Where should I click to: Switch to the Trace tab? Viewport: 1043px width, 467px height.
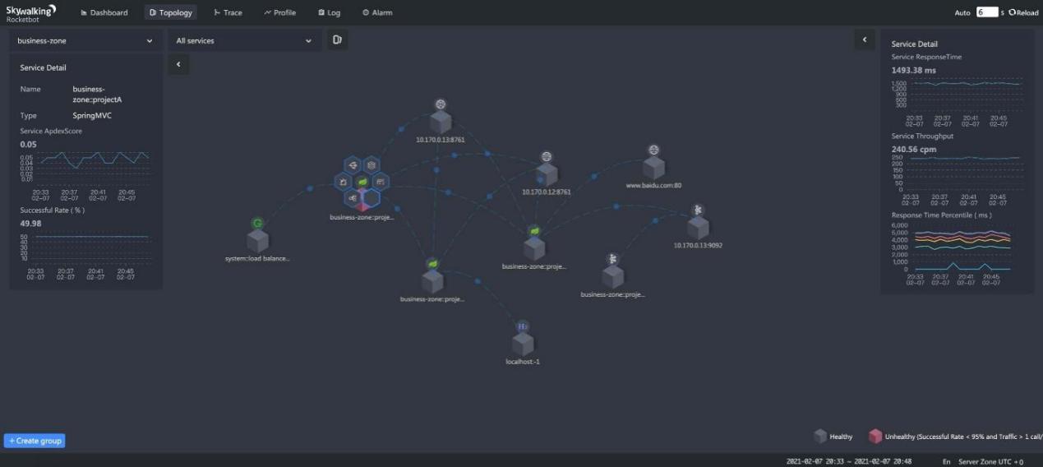point(228,12)
